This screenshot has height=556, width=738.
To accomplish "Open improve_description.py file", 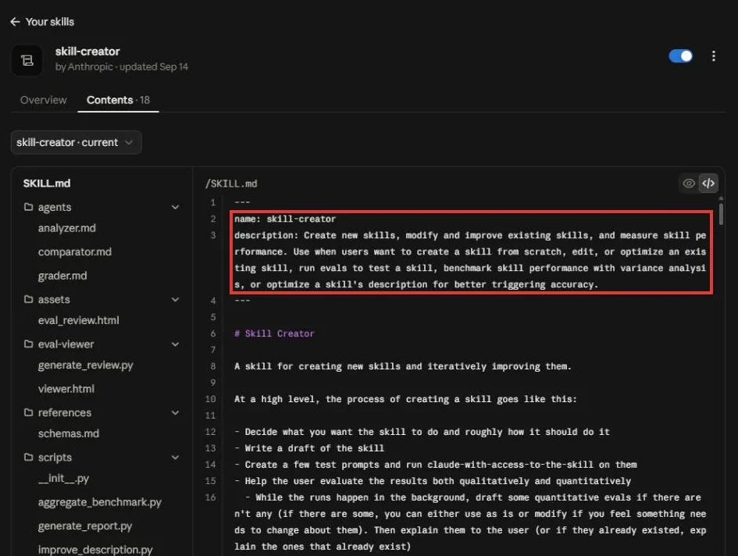I will (95, 550).
